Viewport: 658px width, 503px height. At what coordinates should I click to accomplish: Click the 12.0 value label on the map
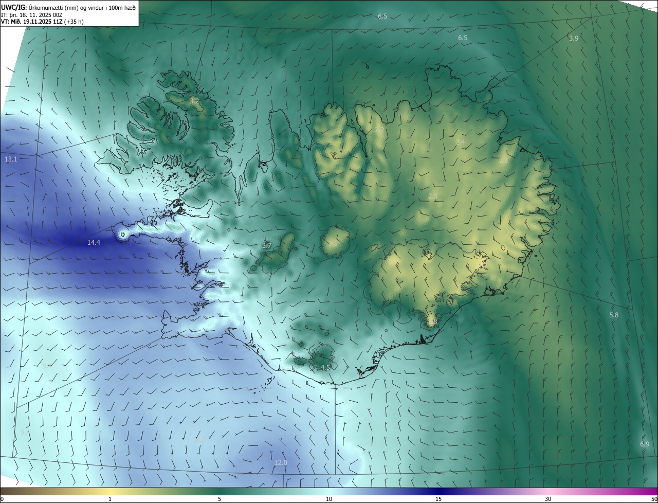281,463
